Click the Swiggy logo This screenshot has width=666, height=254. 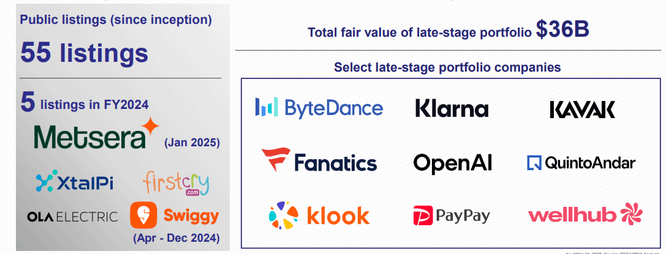[175, 215]
